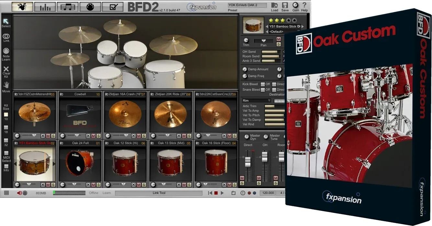The width and height of the screenshot is (432, 226).
Task: Open the load icon on Oak 12 Stick (Hi) header
Action: (x=107, y=143)
